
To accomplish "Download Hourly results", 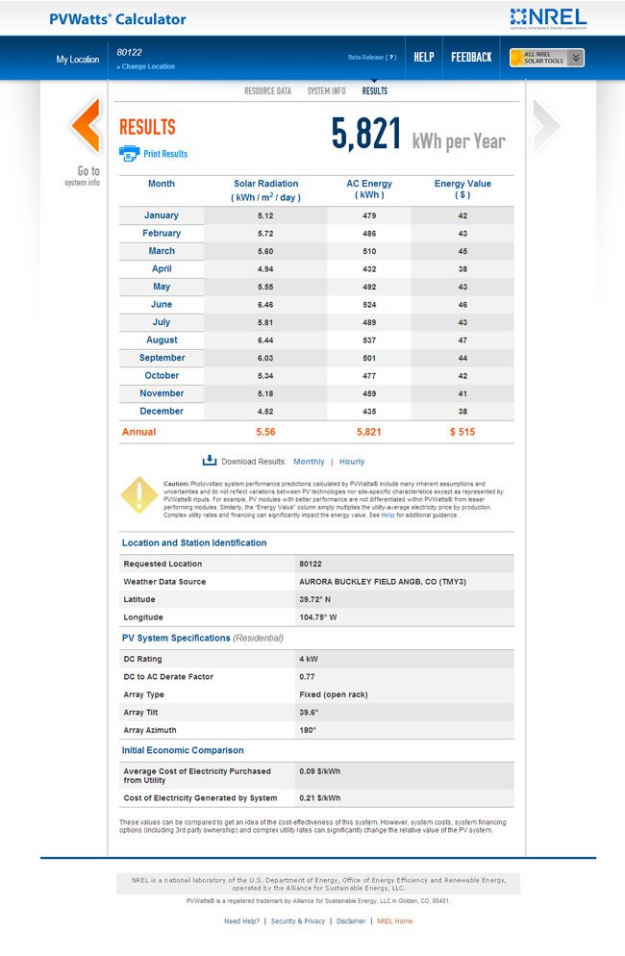I will (x=352, y=462).
